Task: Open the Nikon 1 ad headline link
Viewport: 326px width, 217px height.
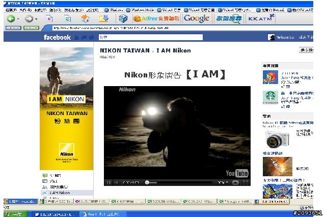Action: click(288, 123)
